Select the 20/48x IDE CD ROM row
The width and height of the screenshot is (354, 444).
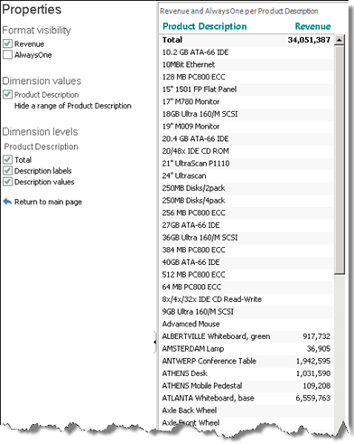click(247, 151)
